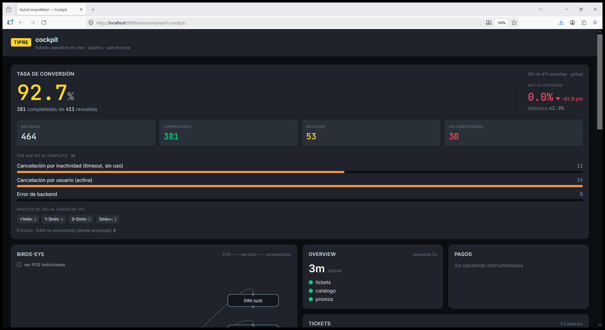Click the 'catalogo' service label
605x330 pixels.
pos(326,291)
